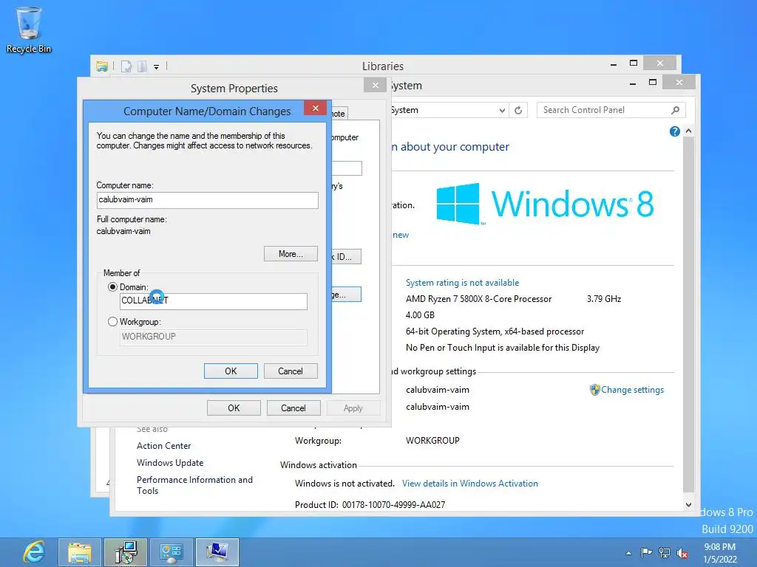Click the WORKGROUP value in System window
The width and height of the screenshot is (757, 567).
[432, 440]
